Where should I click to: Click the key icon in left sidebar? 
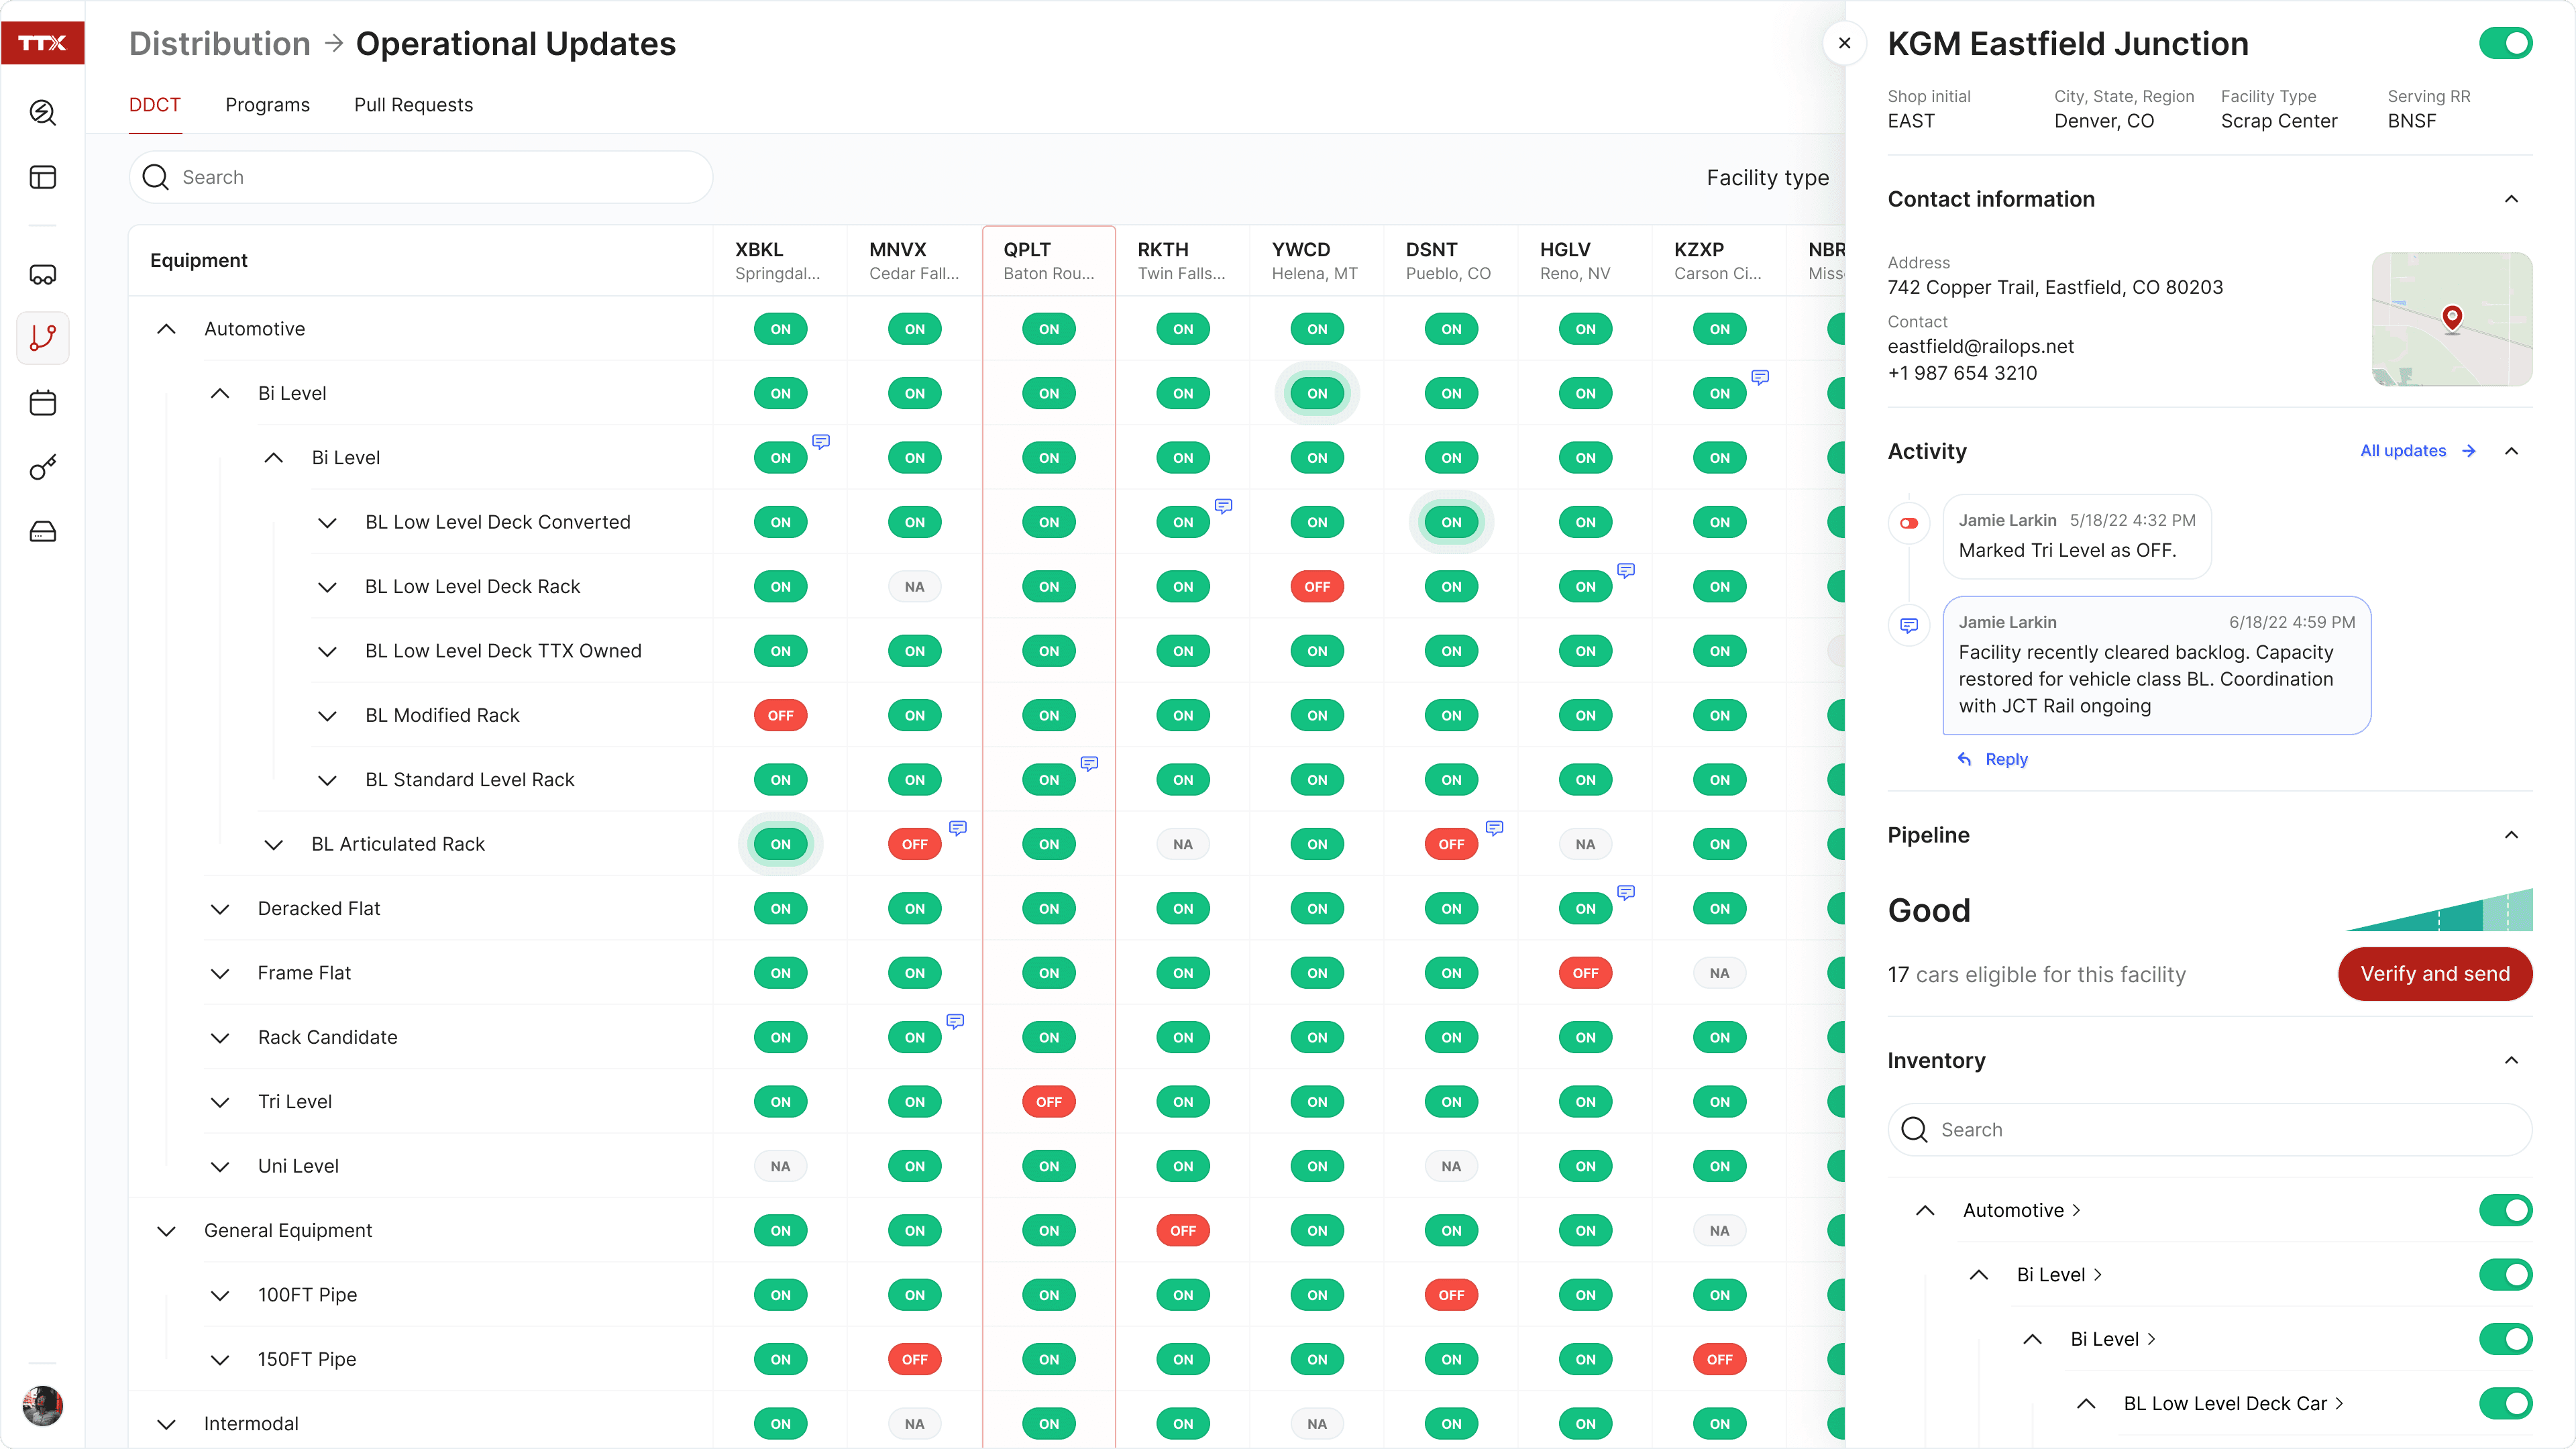click(x=42, y=467)
